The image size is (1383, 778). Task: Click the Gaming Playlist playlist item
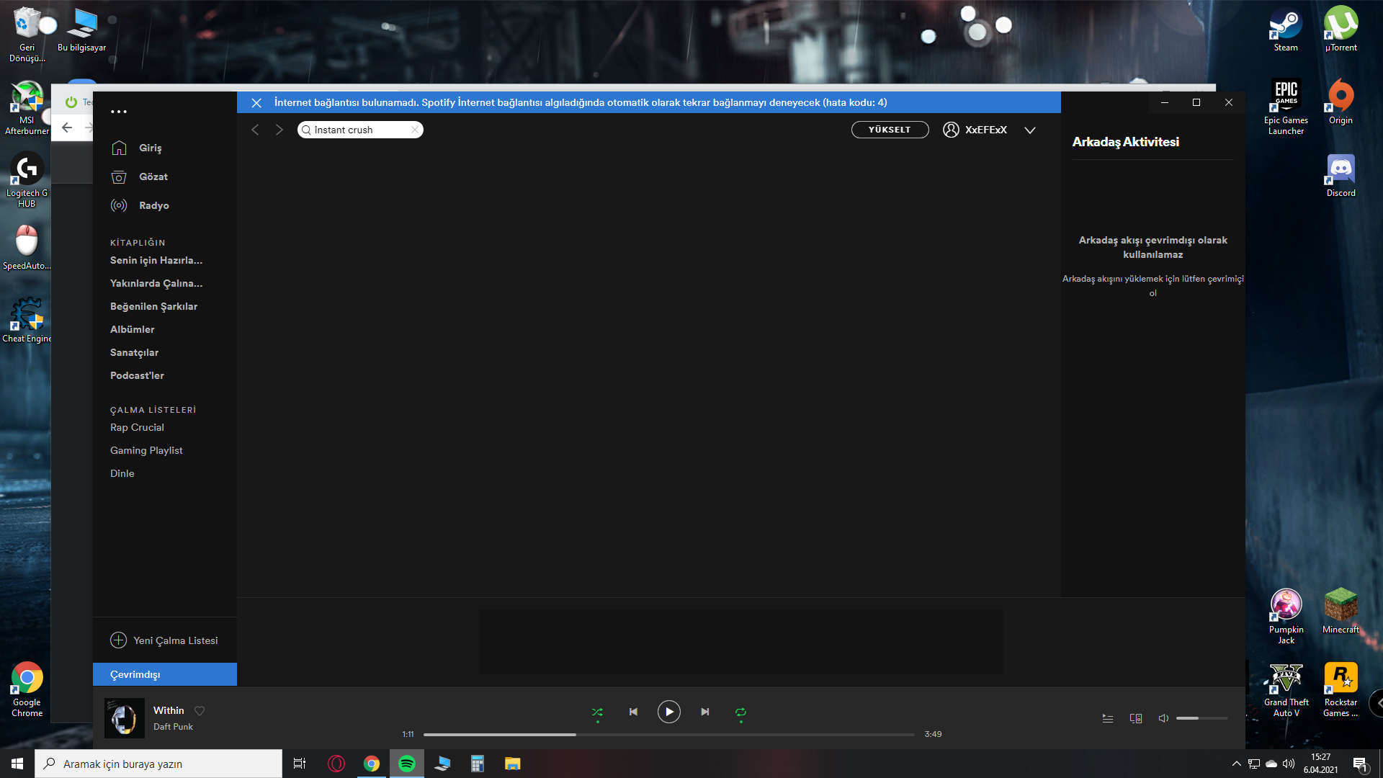point(146,450)
